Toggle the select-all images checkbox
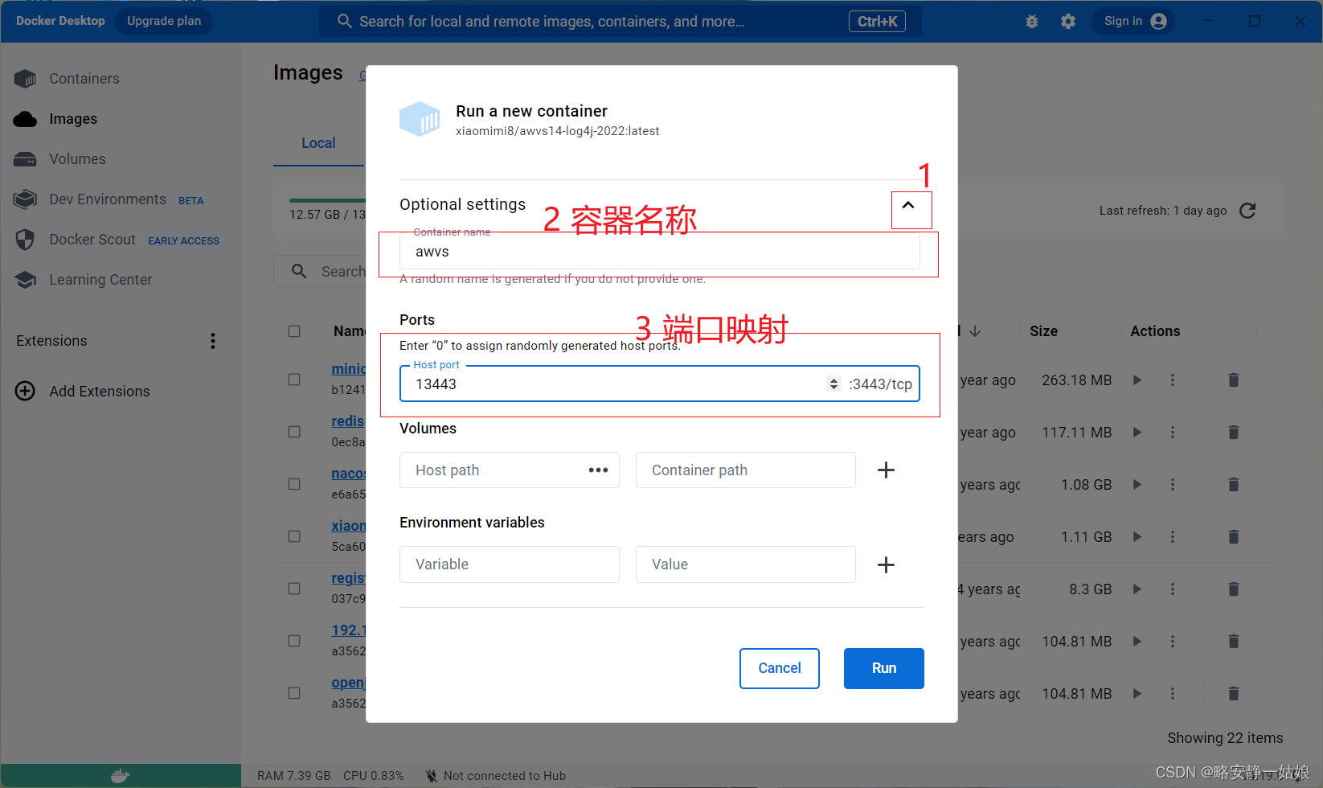This screenshot has width=1323, height=788. (294, 331)
